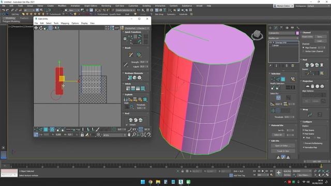Open the Hierarchy tab in command panel
This screenshot has height=186, width=331.
click(281, 28)
